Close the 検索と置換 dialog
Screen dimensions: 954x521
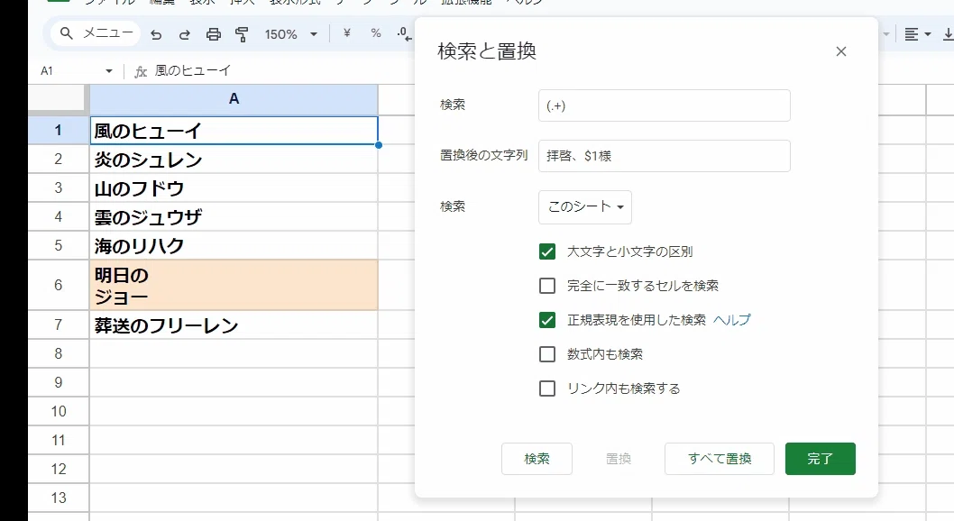coord(840,51)
